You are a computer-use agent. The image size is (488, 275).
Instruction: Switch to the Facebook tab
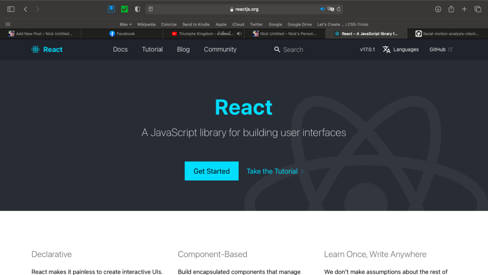coord(122,34)
